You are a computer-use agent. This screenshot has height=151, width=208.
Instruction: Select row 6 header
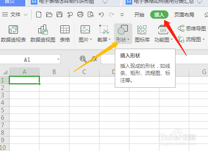pos(5,117)
